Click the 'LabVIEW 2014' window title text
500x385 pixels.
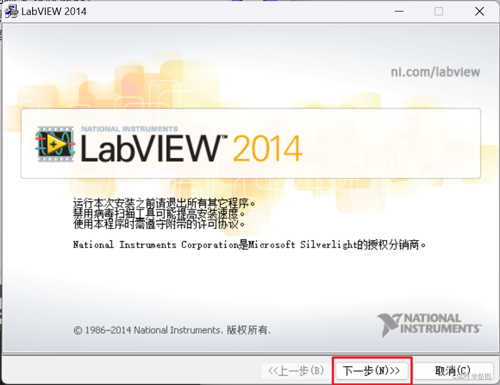point(54,12)
